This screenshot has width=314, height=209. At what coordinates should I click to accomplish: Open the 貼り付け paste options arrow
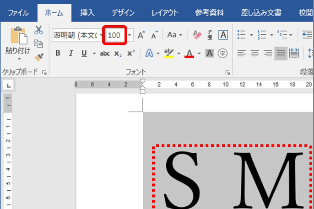19,59
